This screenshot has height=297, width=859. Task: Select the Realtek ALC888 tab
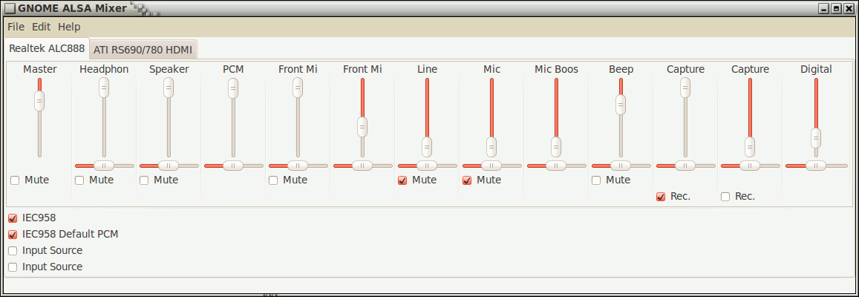[x=47, y=48]
